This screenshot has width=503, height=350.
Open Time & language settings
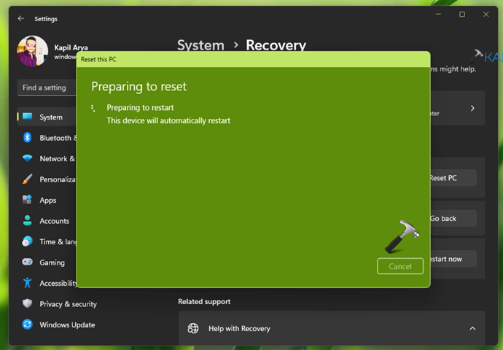point(47,241)
